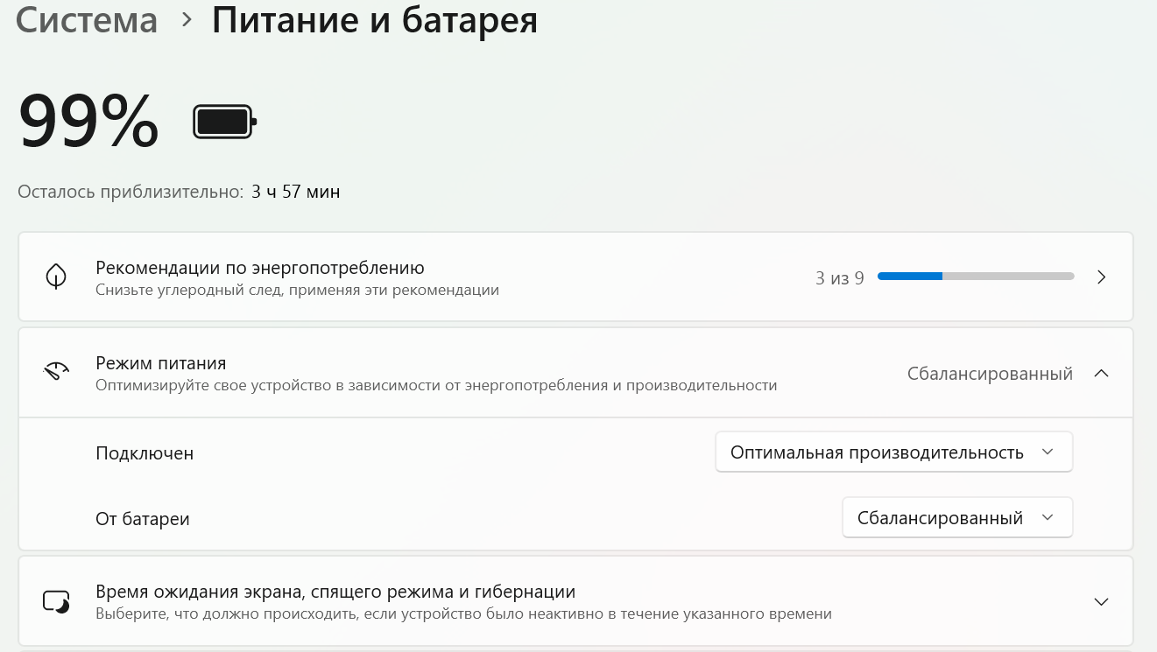1157x652 pixels.
Task: Expand the screen timeout and sleep section
Action: tap(1102, 602)
